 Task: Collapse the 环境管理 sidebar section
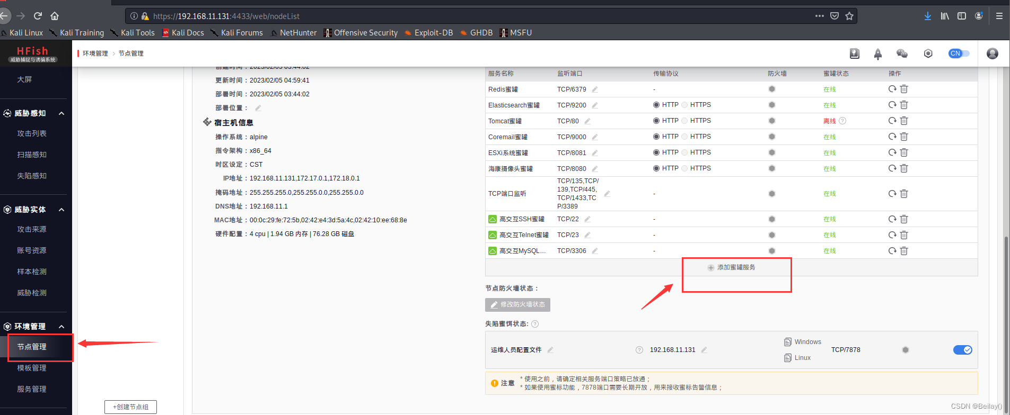[62, 327]
